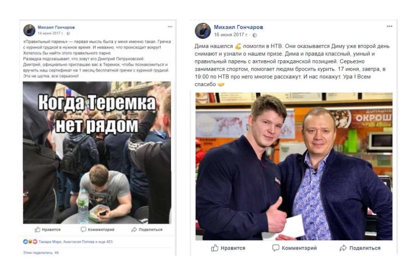Click the Поделиться arrow under the right post
Image resolution: width=417 pixels, height=274 pixels.
pos(360,248)
